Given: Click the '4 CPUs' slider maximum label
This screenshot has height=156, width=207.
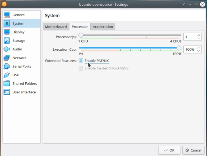Looking at the screenshot, I should tap(175, 41).
